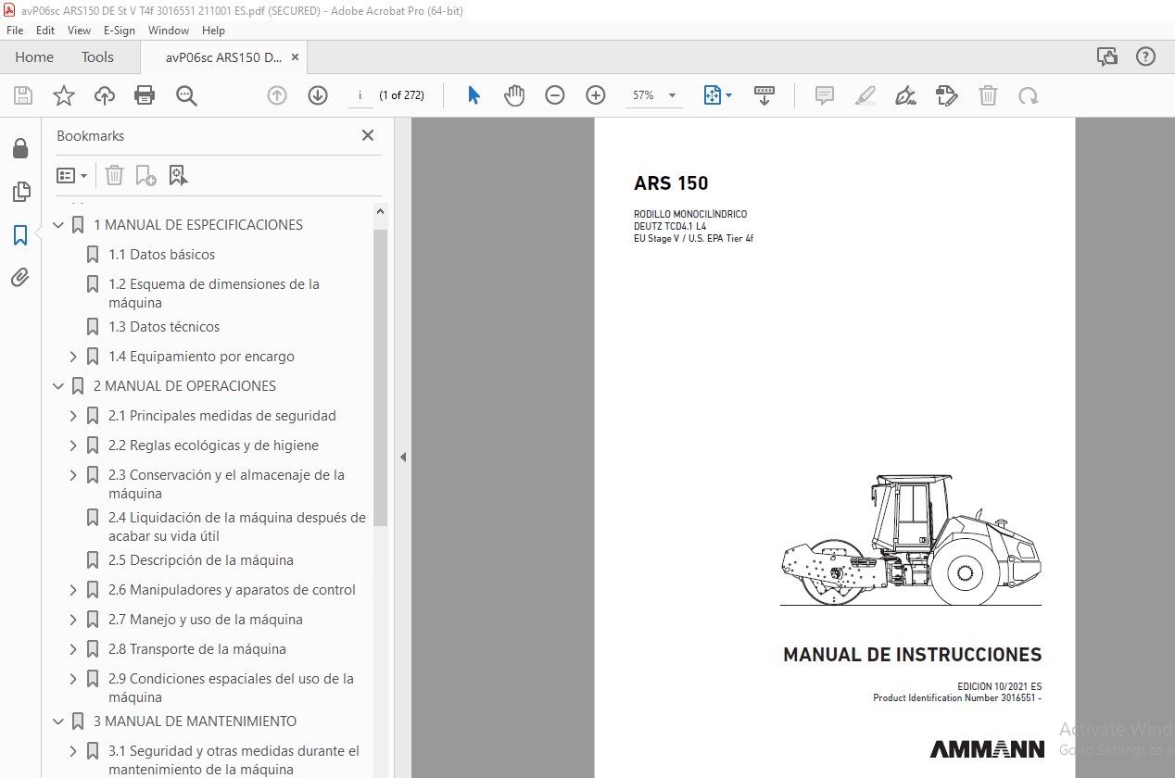Go to previous page arrow
Viewport: 1175px width, 778px height.
click(277, 95)
